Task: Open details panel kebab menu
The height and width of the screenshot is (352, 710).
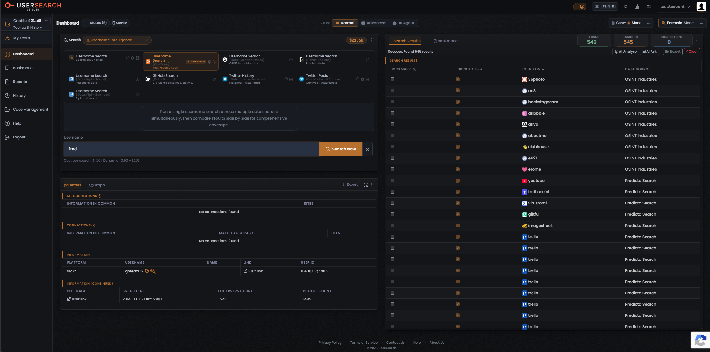Action: [x=372, y=185]
